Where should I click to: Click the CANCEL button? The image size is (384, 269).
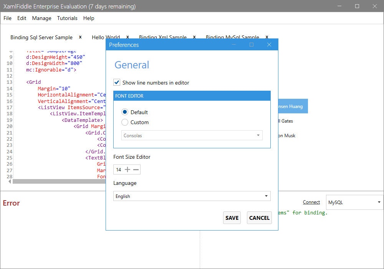pos(259,218)
